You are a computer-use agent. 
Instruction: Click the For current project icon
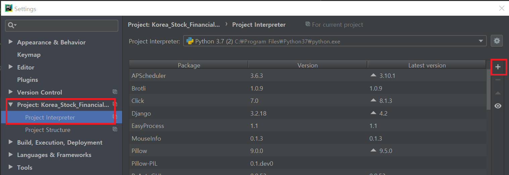click(308, 24)
